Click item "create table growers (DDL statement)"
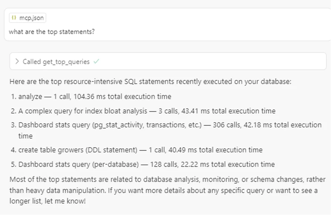Image resolution: width=331 pixels, height=215 pixels. pos(140,150)
